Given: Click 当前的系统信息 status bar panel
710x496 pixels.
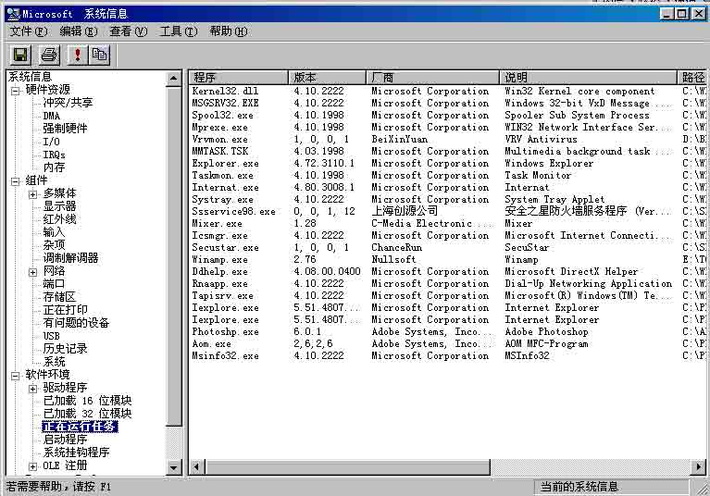Looking at the screenshot, I should click(611, 487).
